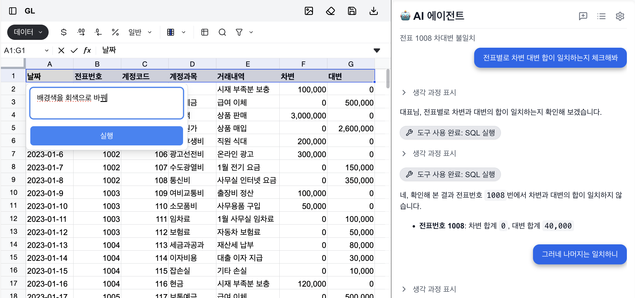Open AI agent settings gear
635x298 pixels.
point(620,16)
